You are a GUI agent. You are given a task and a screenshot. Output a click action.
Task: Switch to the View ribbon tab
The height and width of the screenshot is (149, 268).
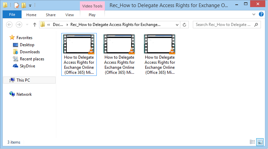[69, 15]
